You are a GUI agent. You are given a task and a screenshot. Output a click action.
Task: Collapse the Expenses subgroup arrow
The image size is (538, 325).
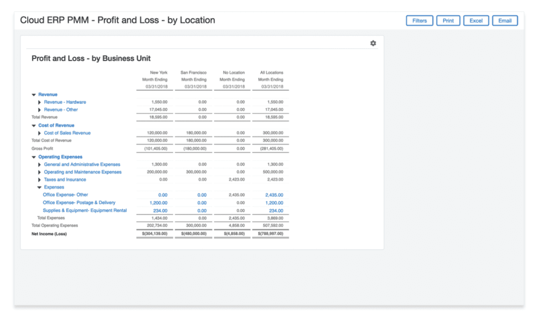click(40, 187)
